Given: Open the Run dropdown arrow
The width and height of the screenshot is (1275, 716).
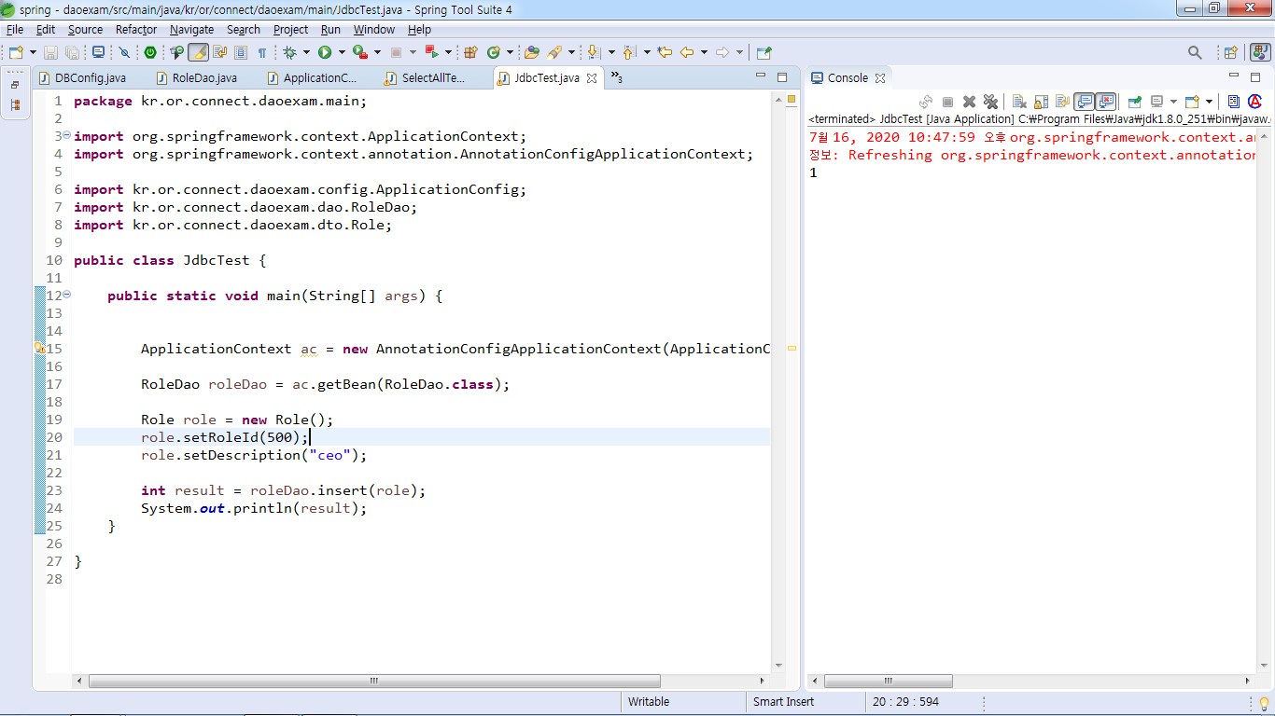Looking at the screenshot, I should click(x=342, y=52).
